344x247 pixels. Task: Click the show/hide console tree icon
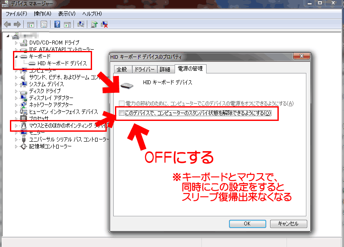[x=31, y=25]
